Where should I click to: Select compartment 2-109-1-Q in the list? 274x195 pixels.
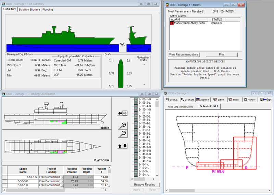[x=144, y=99]
